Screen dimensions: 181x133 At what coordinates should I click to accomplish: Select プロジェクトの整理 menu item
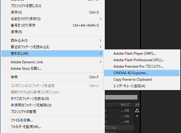click(52, 112)
